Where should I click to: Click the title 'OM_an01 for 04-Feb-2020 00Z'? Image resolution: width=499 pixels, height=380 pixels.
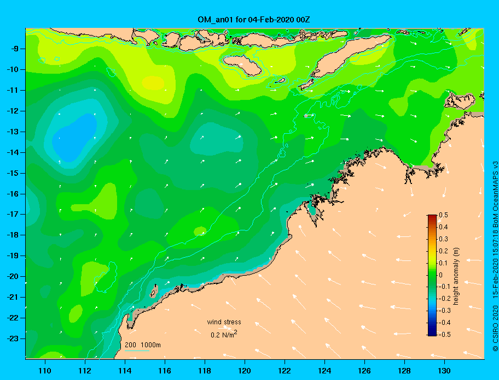pos(254,20)
